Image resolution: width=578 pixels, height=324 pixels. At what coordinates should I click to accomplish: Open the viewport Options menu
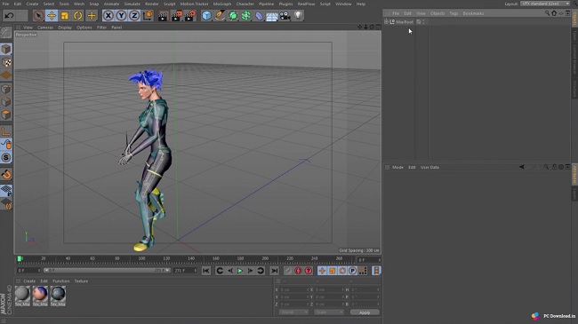coord(84,28)
